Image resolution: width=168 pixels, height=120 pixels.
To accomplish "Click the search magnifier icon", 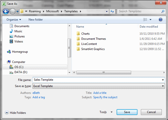I will pyautogui.click(x=163, y=11).
